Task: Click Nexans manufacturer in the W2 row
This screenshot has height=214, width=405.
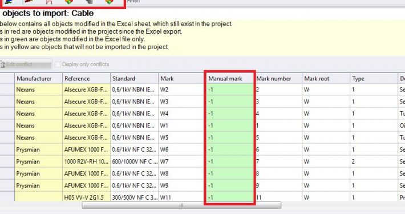Action: point(38,90)
